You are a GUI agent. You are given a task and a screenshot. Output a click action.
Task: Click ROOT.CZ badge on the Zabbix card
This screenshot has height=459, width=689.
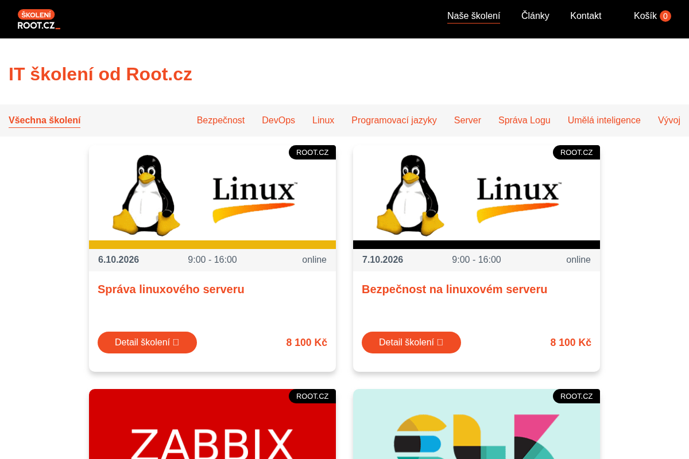tap(312, 396)
